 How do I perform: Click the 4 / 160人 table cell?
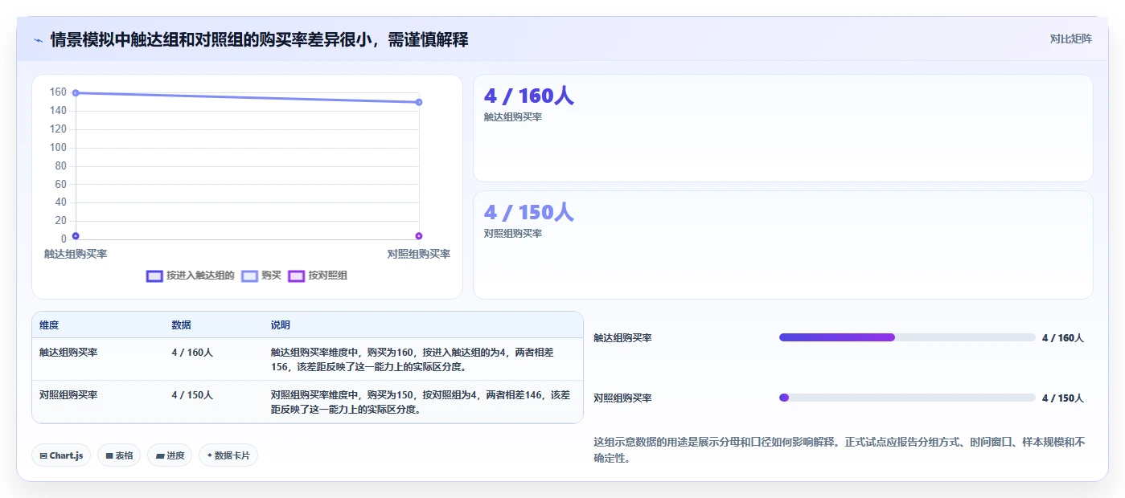[192, 353]
